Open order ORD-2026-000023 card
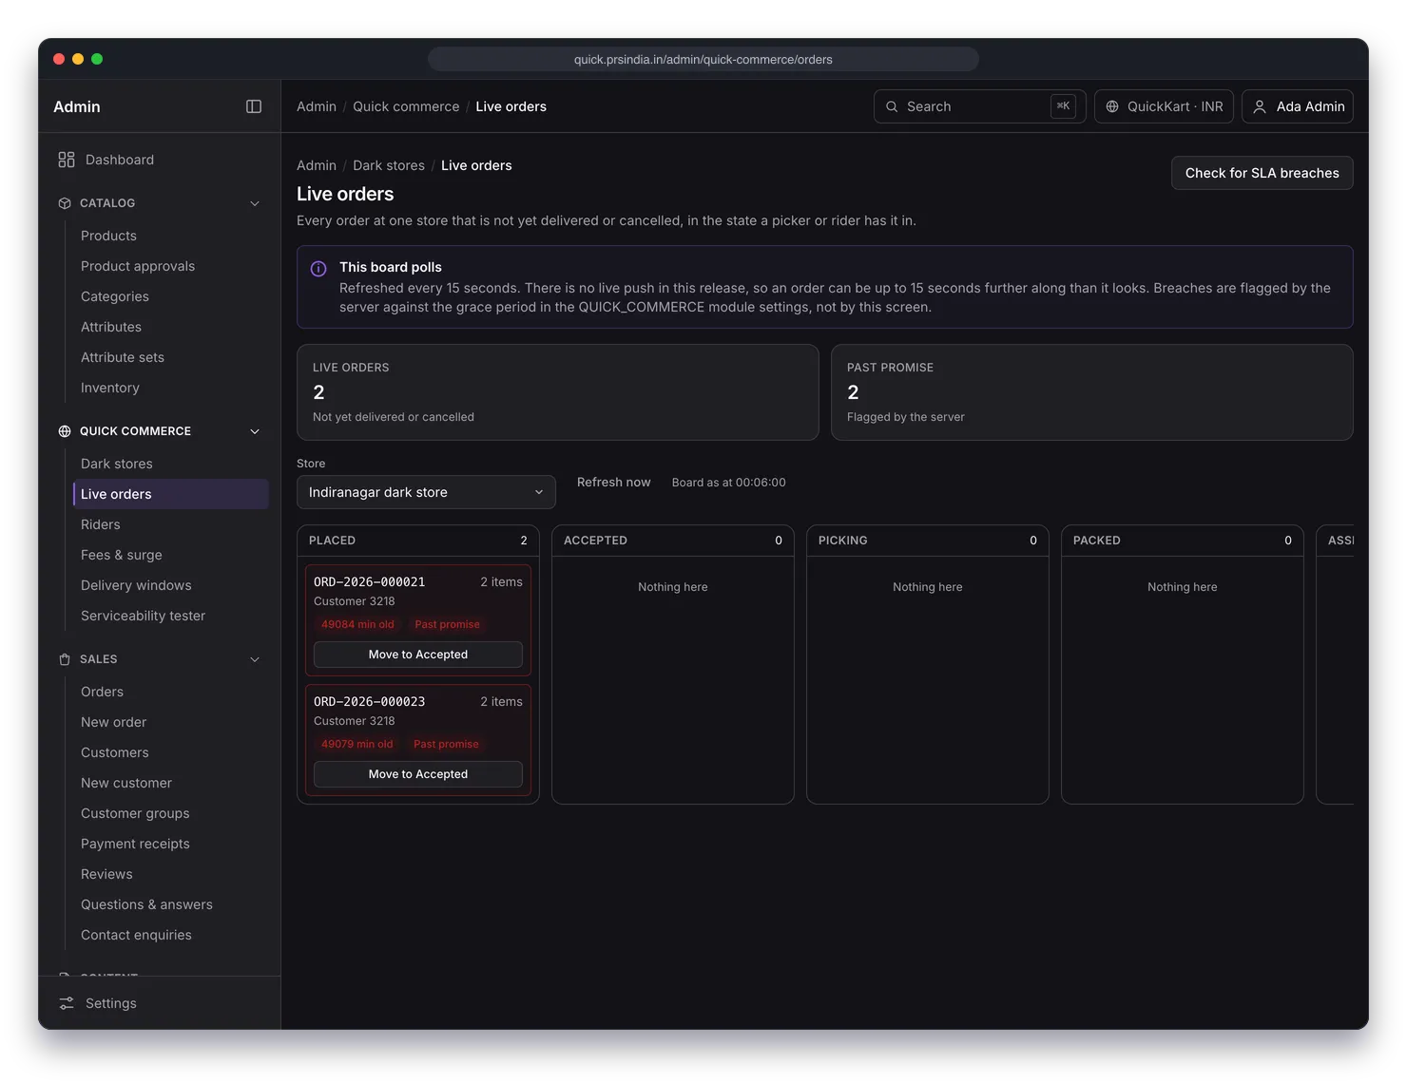The width and height of the screenshot is (1407, 1083). [418, 740]
